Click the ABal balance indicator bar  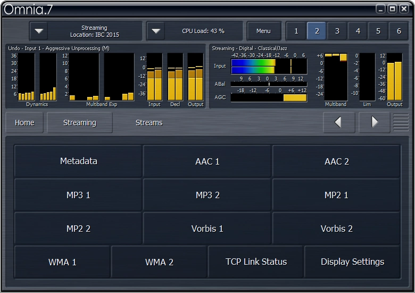(269, 84)
